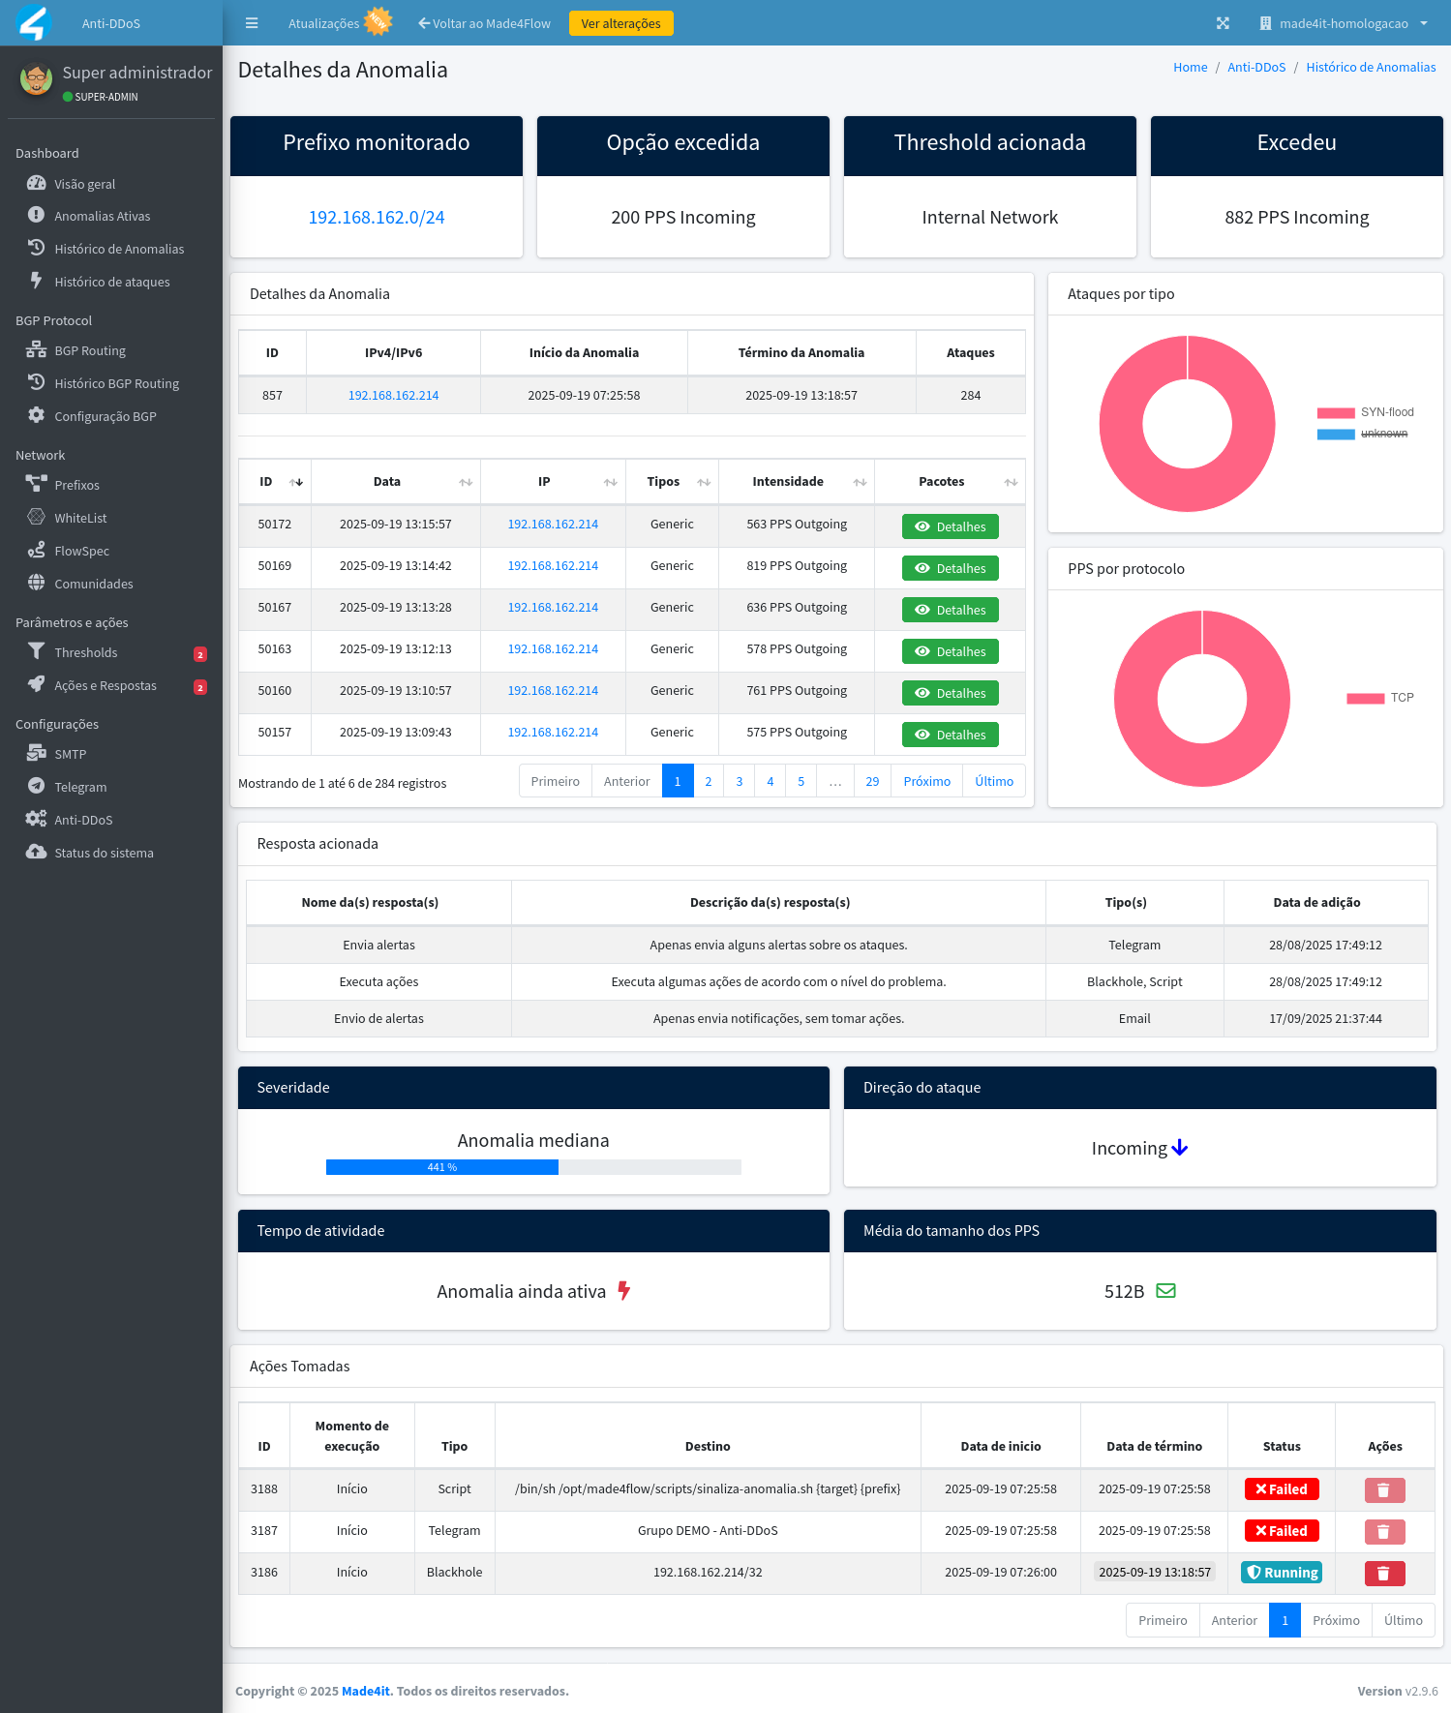Click the Made4Flow logo icon

click(34, 23)
